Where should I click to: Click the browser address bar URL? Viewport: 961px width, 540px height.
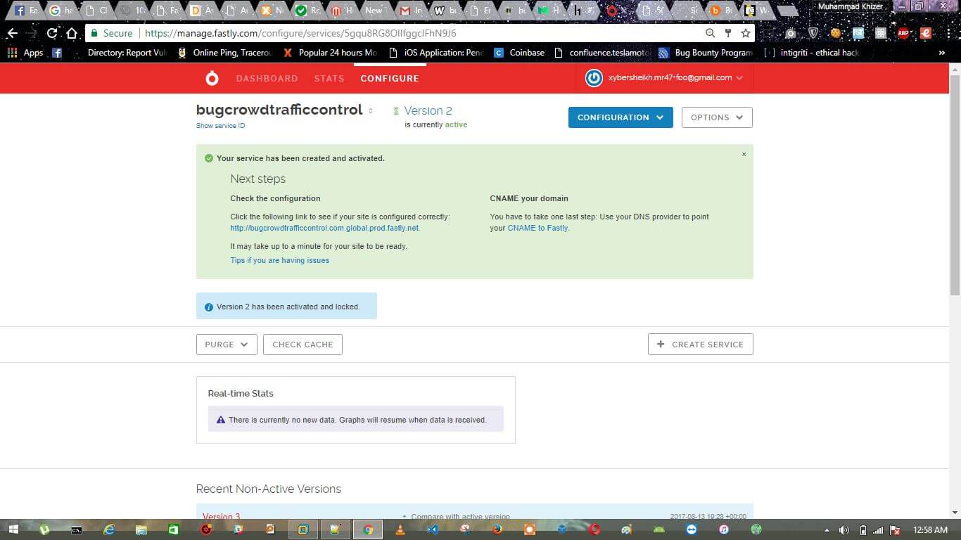[x=300, y=33]
